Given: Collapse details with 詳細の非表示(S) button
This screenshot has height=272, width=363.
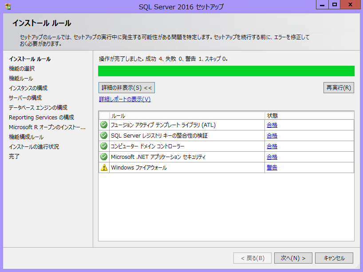Looking at the screenshot, I should click(x=126, y=88).
